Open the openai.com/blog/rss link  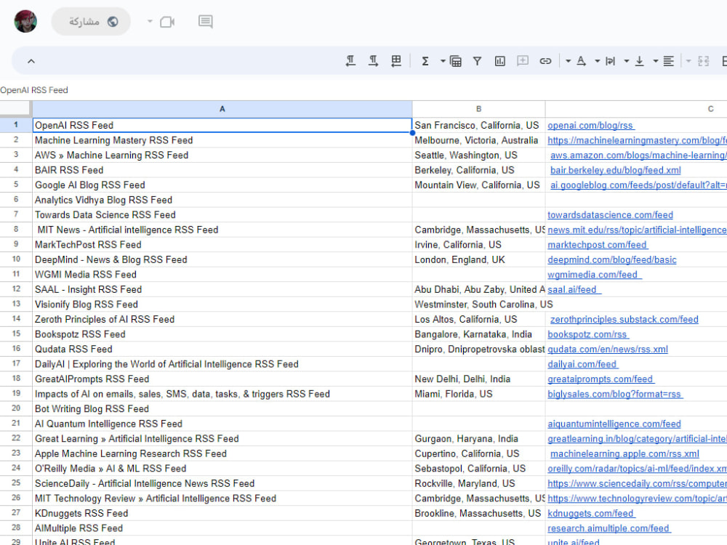pyautogui.click(x=590, y=125)
